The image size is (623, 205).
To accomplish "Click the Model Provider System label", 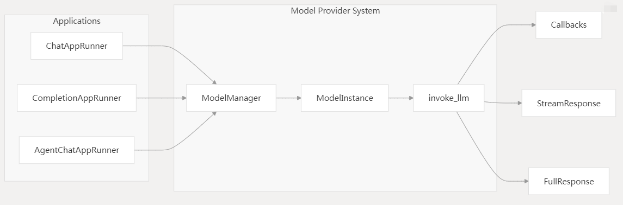I will coord(335,11).
